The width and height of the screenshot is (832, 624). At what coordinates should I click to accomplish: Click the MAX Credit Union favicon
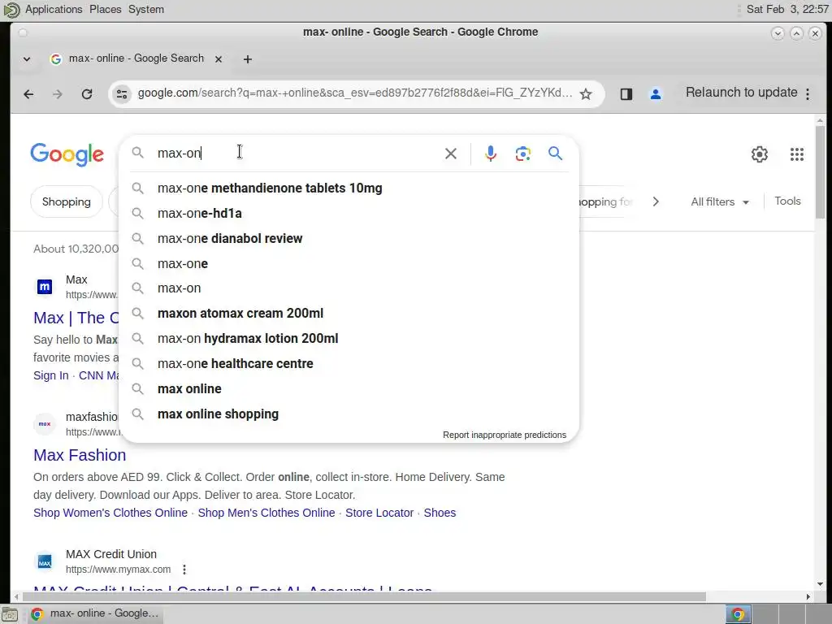pos(45,562)
